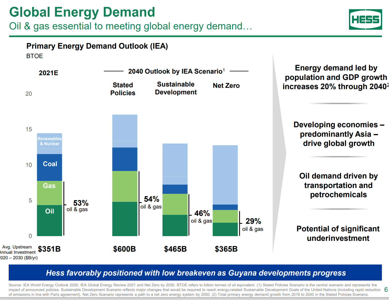Click the source footnote text

coord(192,289)
